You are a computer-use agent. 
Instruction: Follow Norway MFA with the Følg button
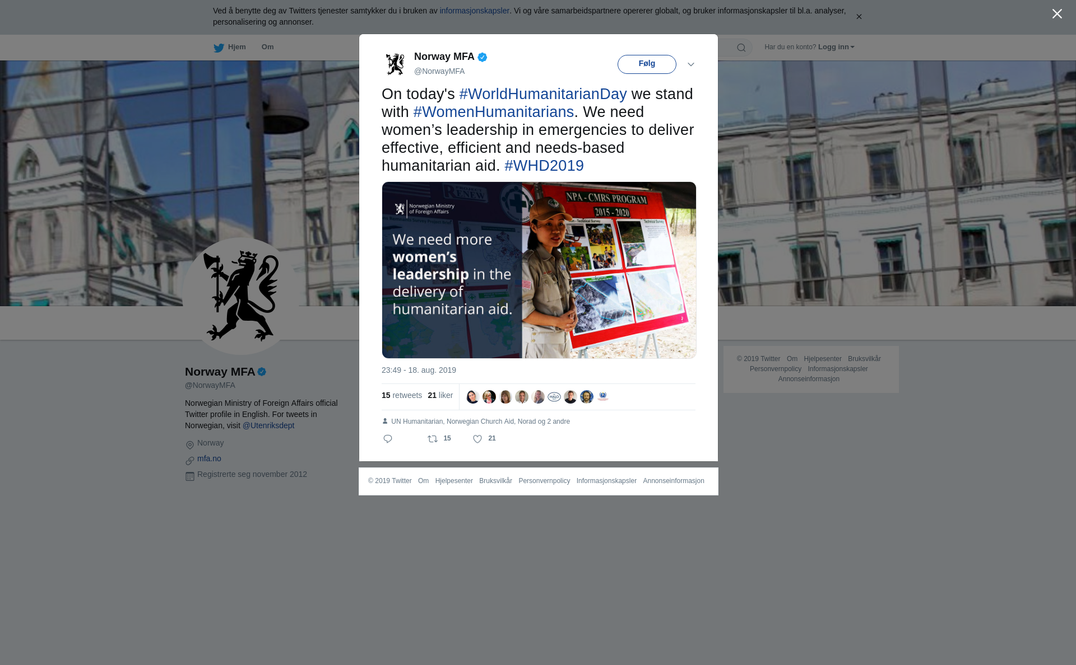[x=647, y=64]
